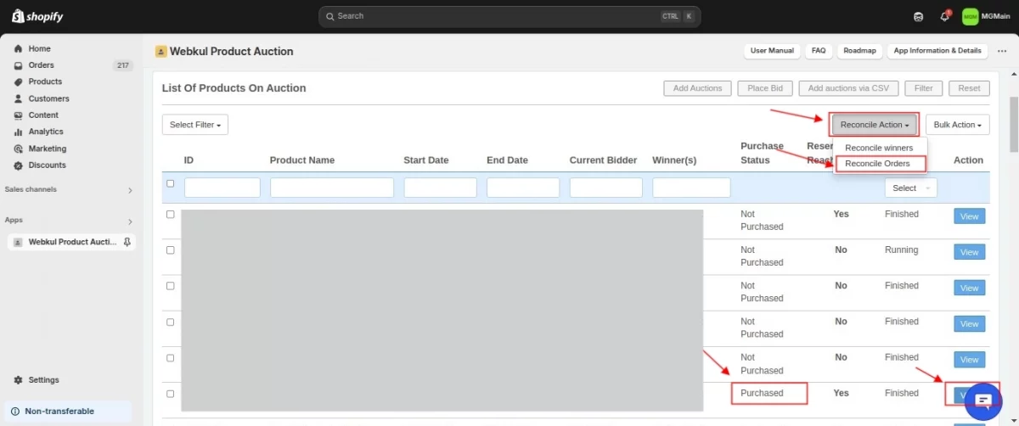This screenshot has width=1019, height=426.
Task: Check the fifth auction row checkbox
Action: pos(171,357)
